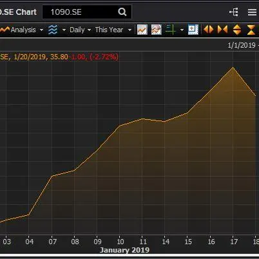
Task: Open the hamburger menu
Action: click(x=252, y=12)
